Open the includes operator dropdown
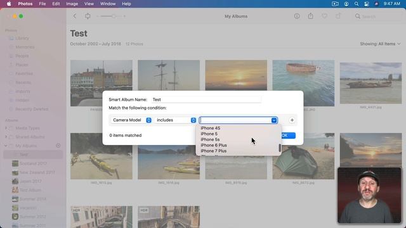The width and height of the screenshot is (406, 228). coord(175,120)
